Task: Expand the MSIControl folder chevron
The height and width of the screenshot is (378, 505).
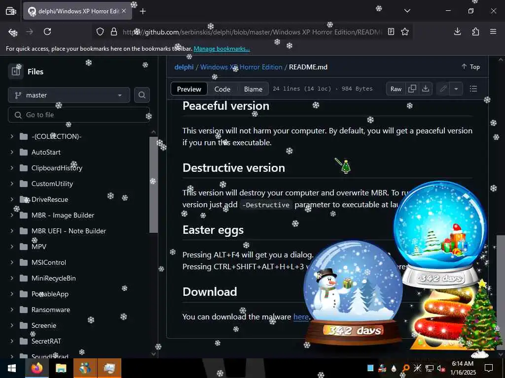Action: 12,262
